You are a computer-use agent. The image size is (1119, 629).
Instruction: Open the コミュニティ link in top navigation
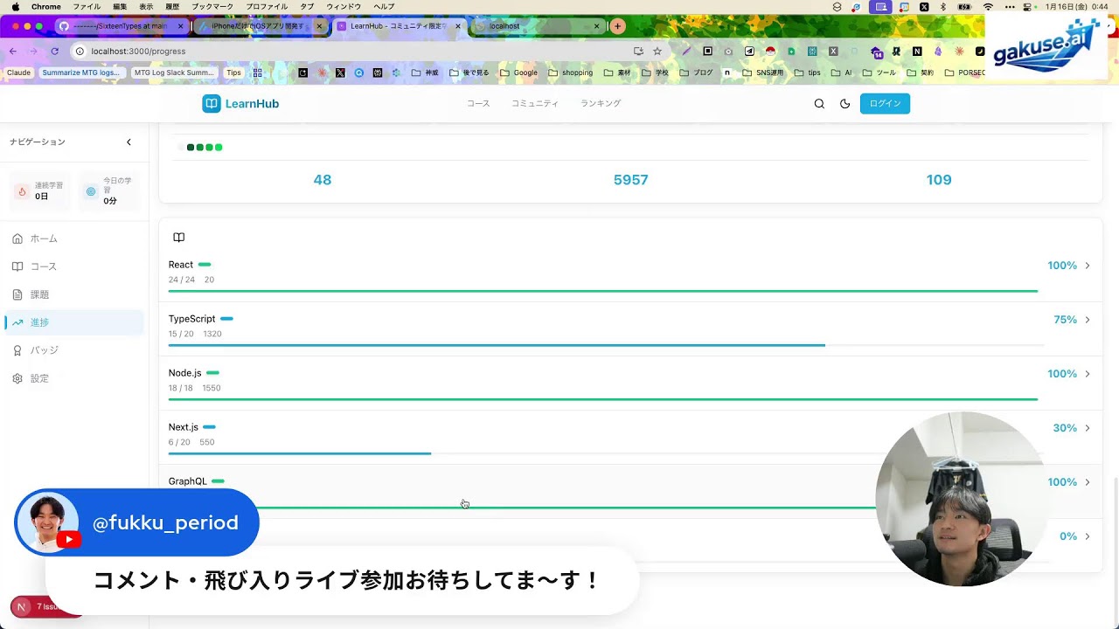[x=535, y=103]
